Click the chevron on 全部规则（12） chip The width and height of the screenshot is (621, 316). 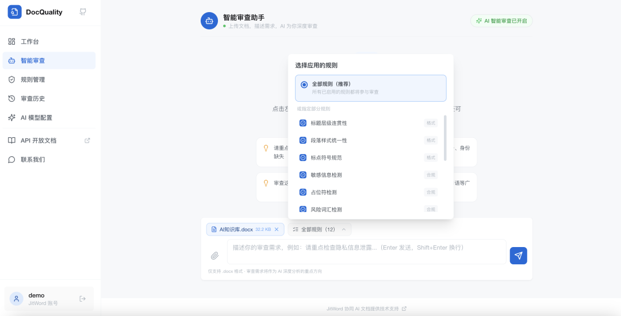344,229
